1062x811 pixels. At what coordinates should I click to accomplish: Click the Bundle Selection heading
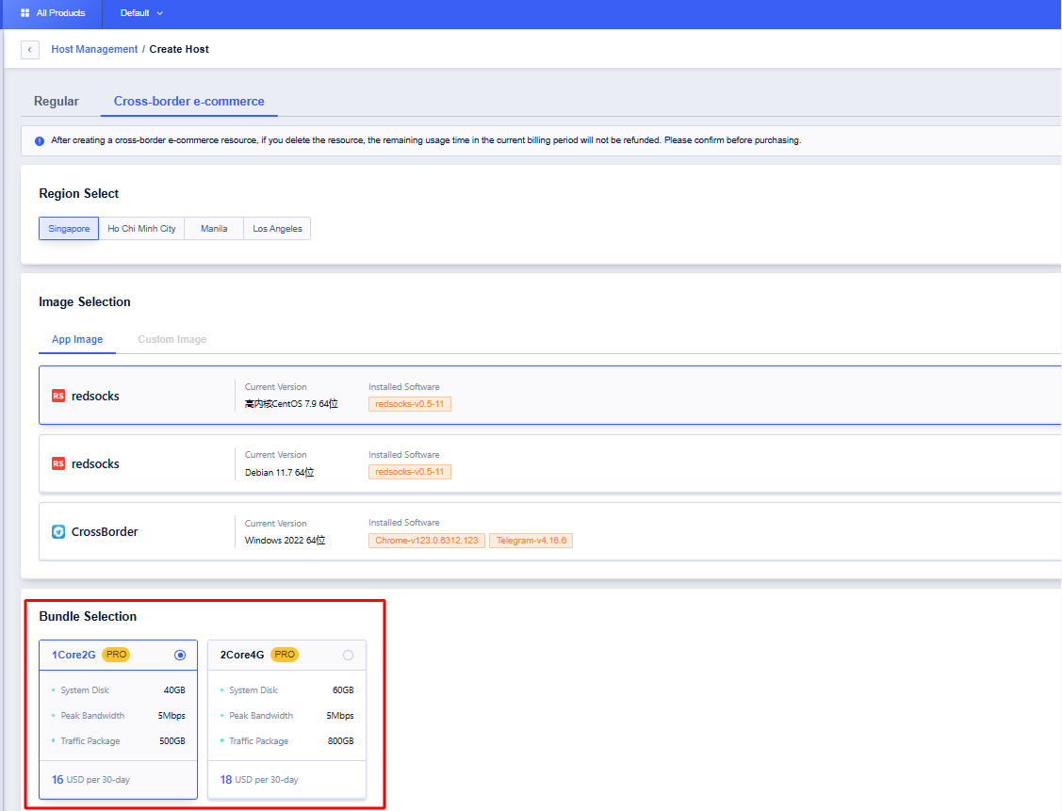pyautogui.click(x=88, y=617)
